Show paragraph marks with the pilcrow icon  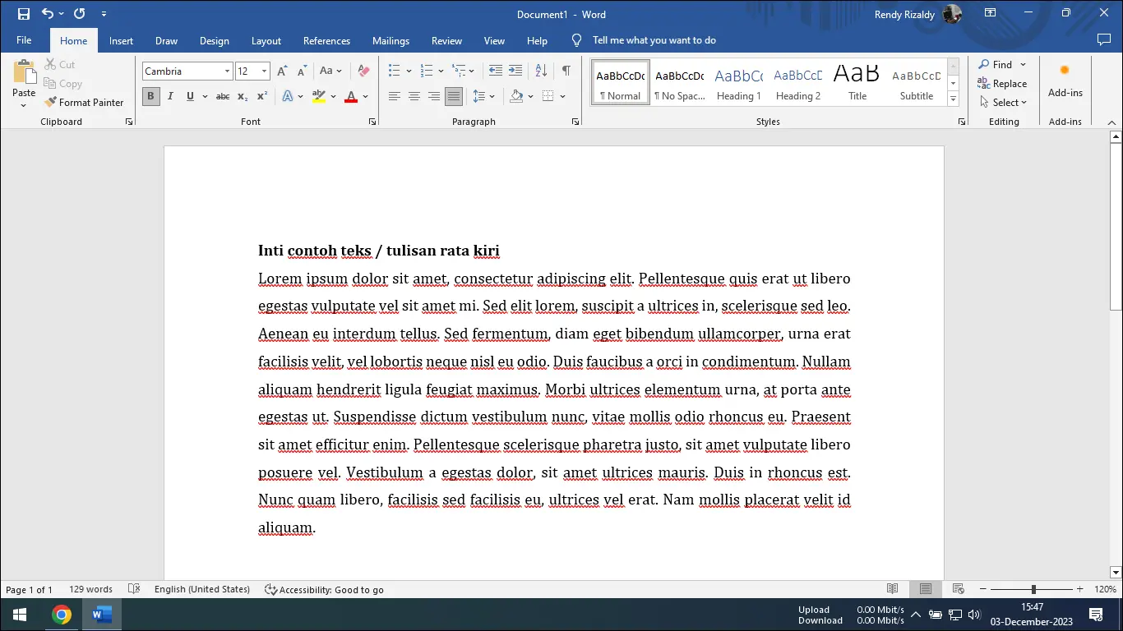566,71
